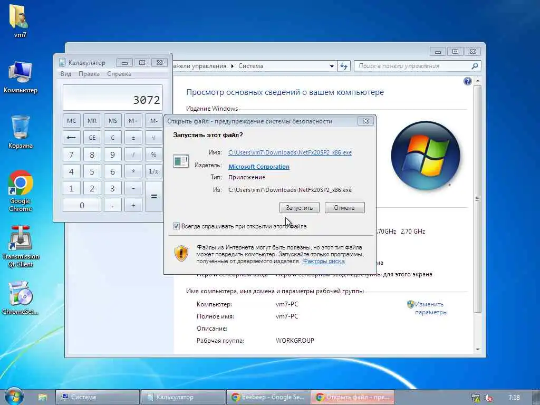Select the ChromeSetup installer icon

(21, 298)
